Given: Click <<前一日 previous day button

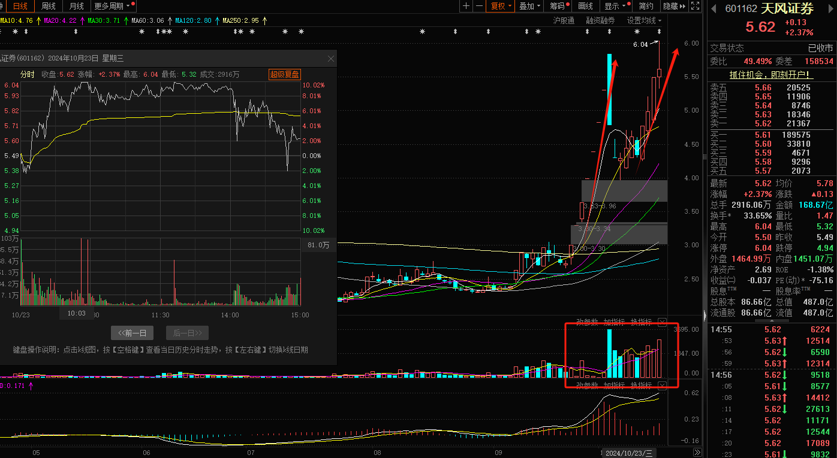Looking at the screenshot, I should (x=133, y=333).
